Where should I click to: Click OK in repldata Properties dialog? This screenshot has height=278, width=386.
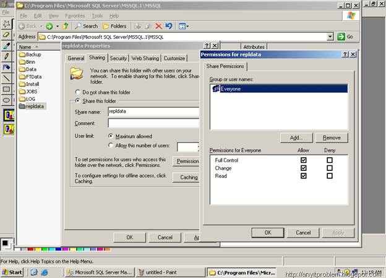(129, 237)
